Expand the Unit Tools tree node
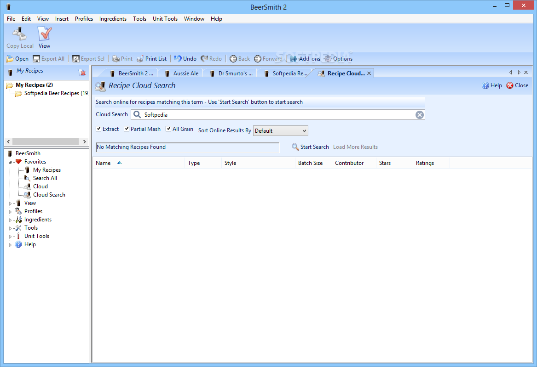This screenshot has height=367, width=537. click(10, 237)
